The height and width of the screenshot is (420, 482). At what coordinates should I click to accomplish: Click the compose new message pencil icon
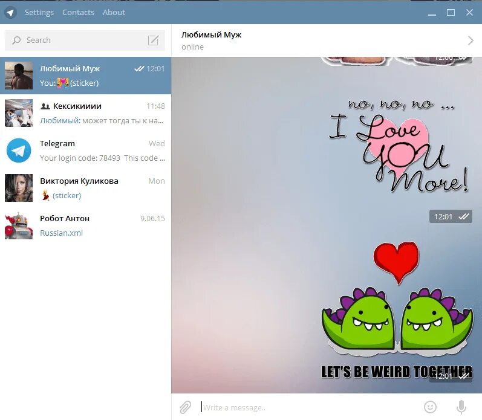(x=153, y=40)
